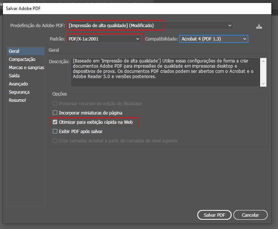Go to the Segurança section

click(26, 92)
